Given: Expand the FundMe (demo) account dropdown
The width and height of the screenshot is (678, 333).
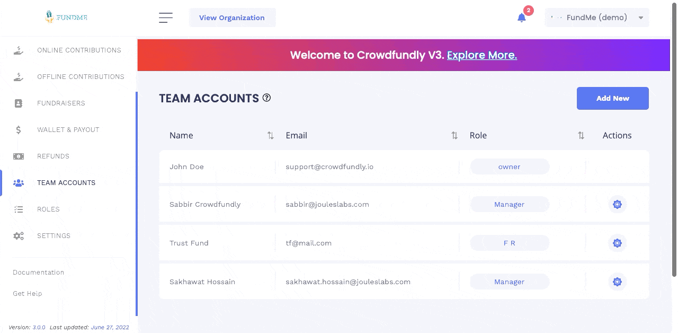Looking at the screenshot, I should 597,17.
